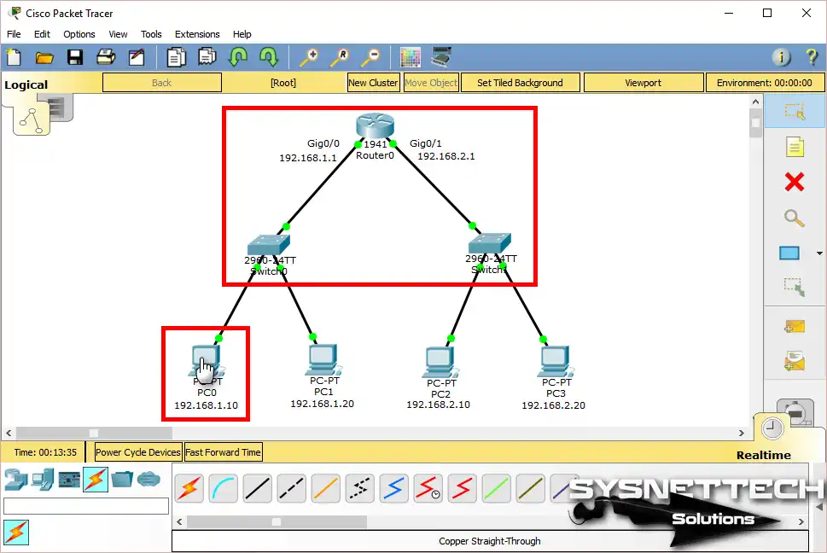This screenshot has width=827, height=553.
Task: Select the Add Complex PDU envelope
Action: (x=795, y=361)
